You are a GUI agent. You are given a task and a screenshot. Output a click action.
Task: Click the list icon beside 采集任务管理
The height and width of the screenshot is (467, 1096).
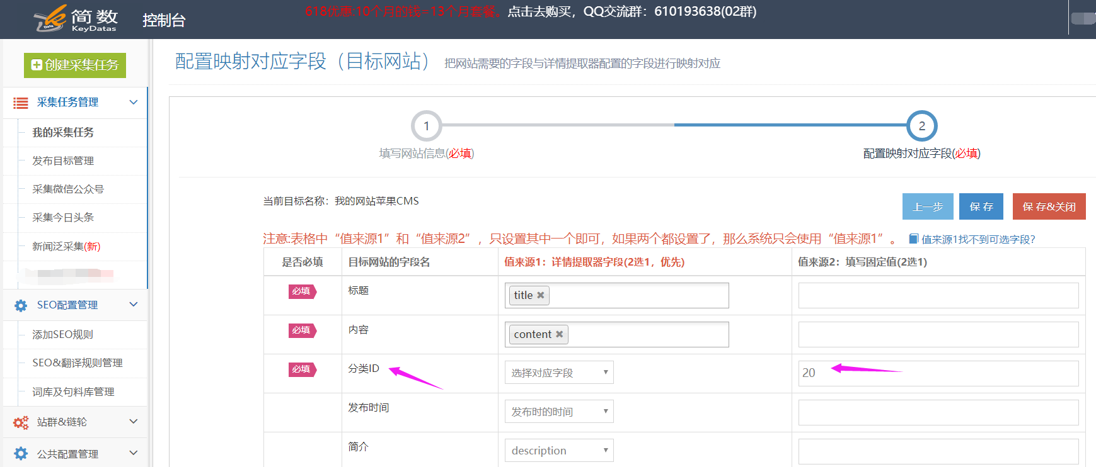(21, 103)
